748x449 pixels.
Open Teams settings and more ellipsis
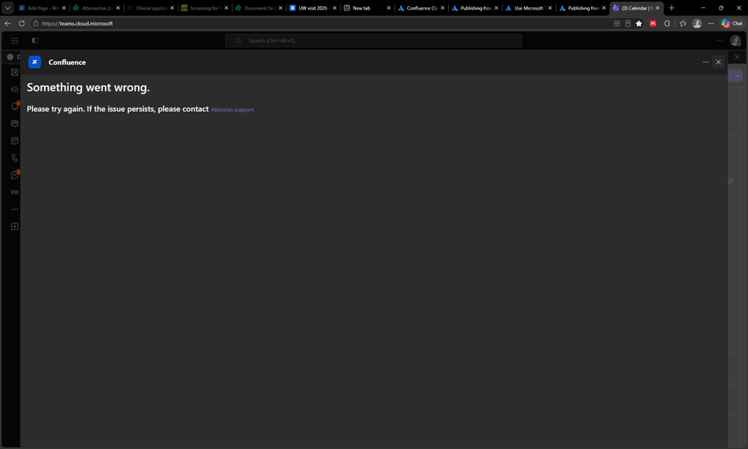(720, 40)
